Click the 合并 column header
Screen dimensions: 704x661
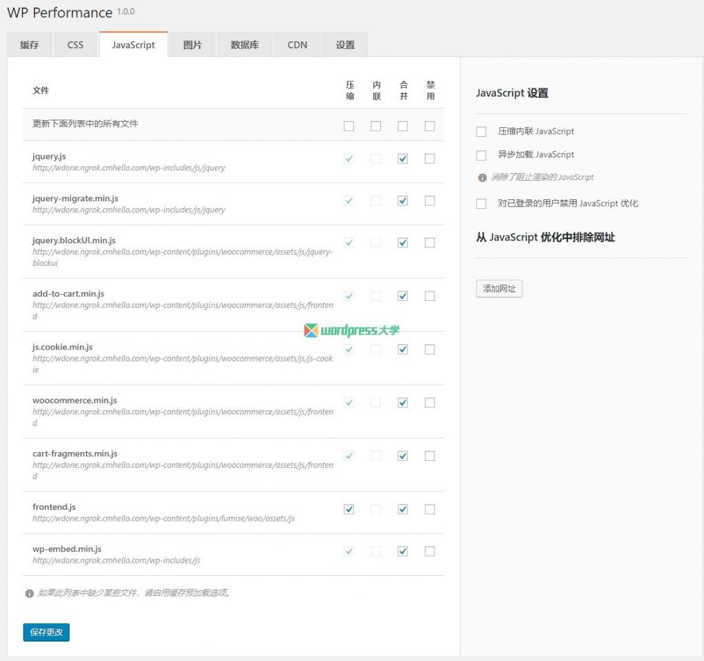[404, 90]
